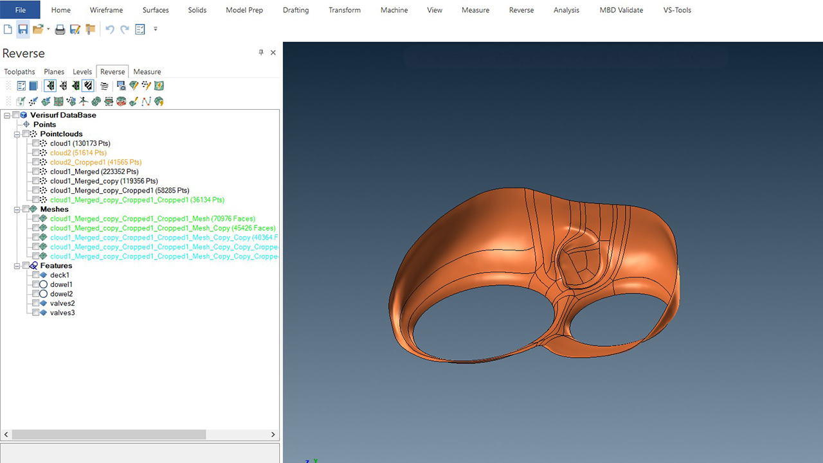Viewport: 823px width, 463px height.
Task: Collapse the Verisurf DataBase tree node
Action: (7, 115)
